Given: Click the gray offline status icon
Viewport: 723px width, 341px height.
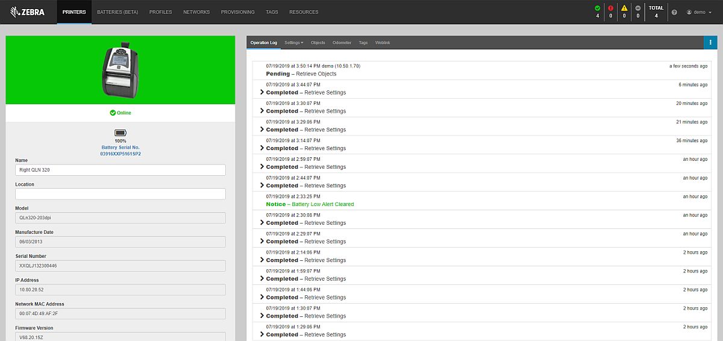Looking at the screenshot, I should (638, 8).
